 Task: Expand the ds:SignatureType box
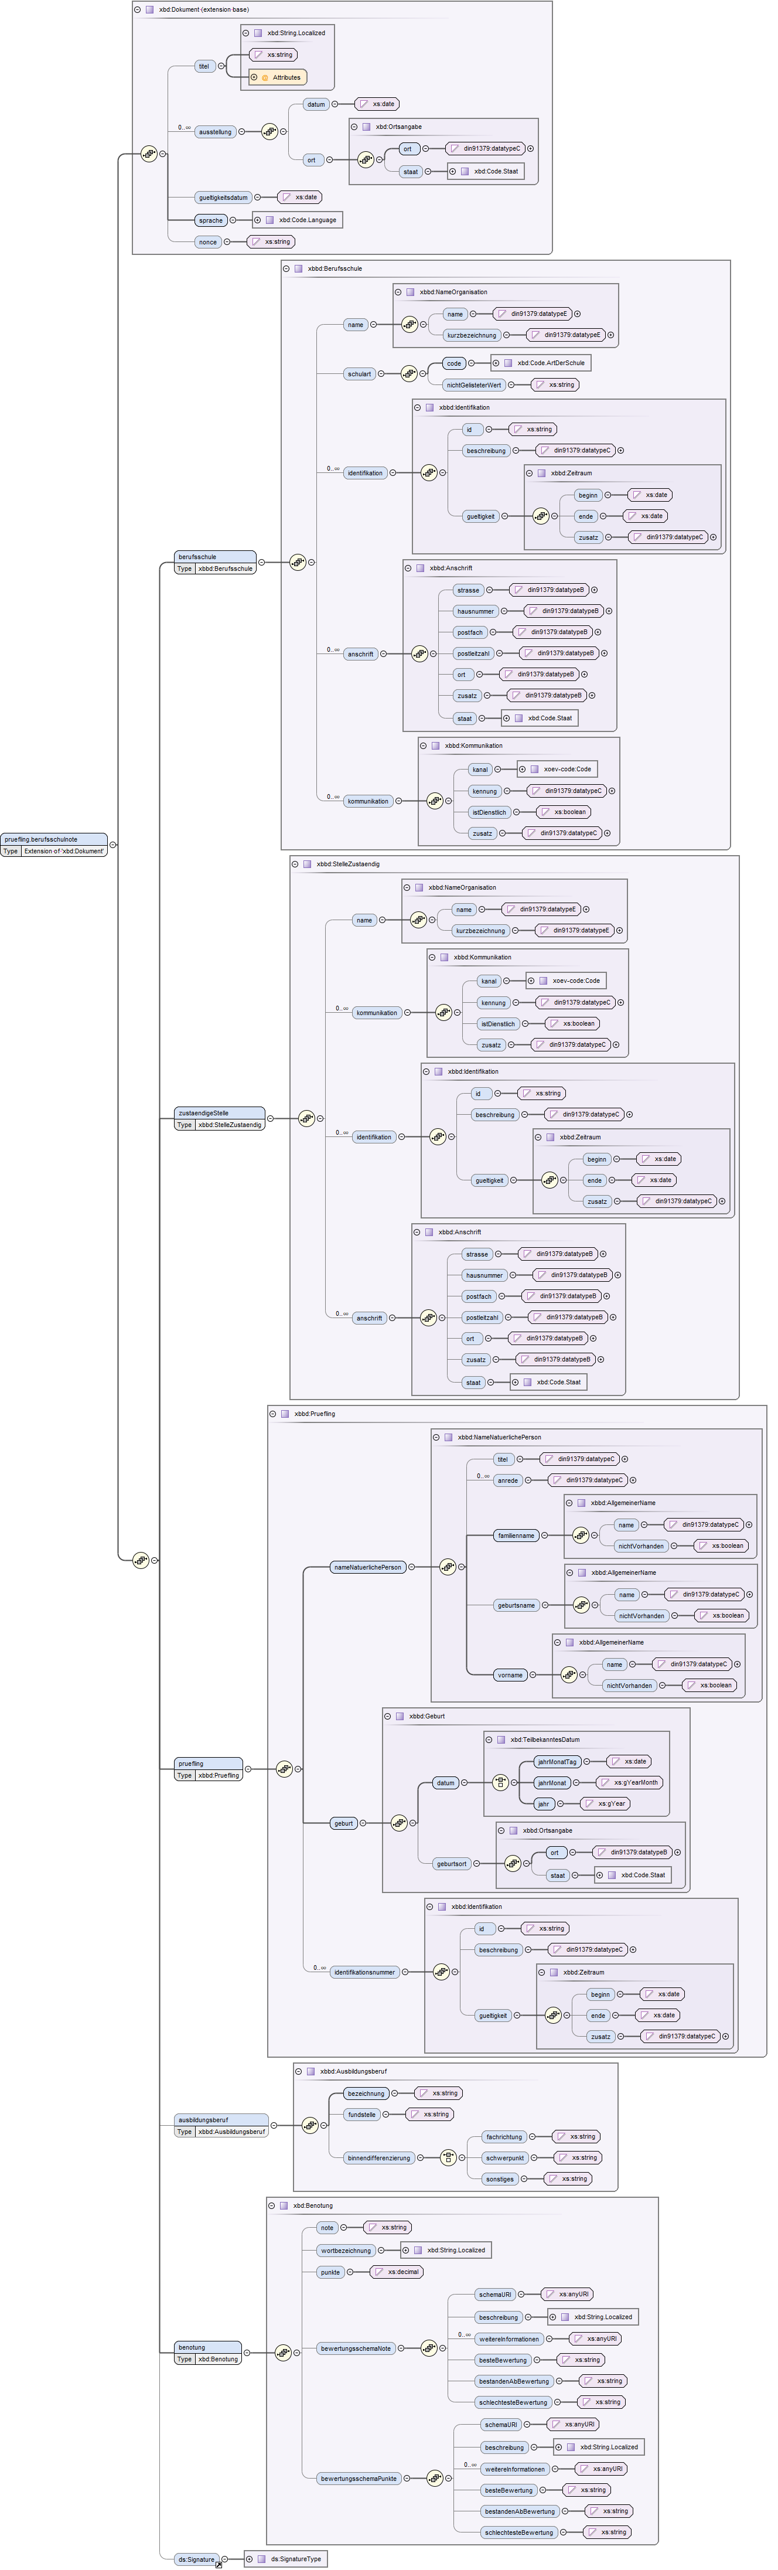point(250,2560)
